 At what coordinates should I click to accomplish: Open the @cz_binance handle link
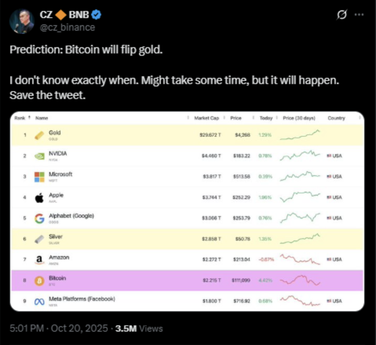point(67,27)
